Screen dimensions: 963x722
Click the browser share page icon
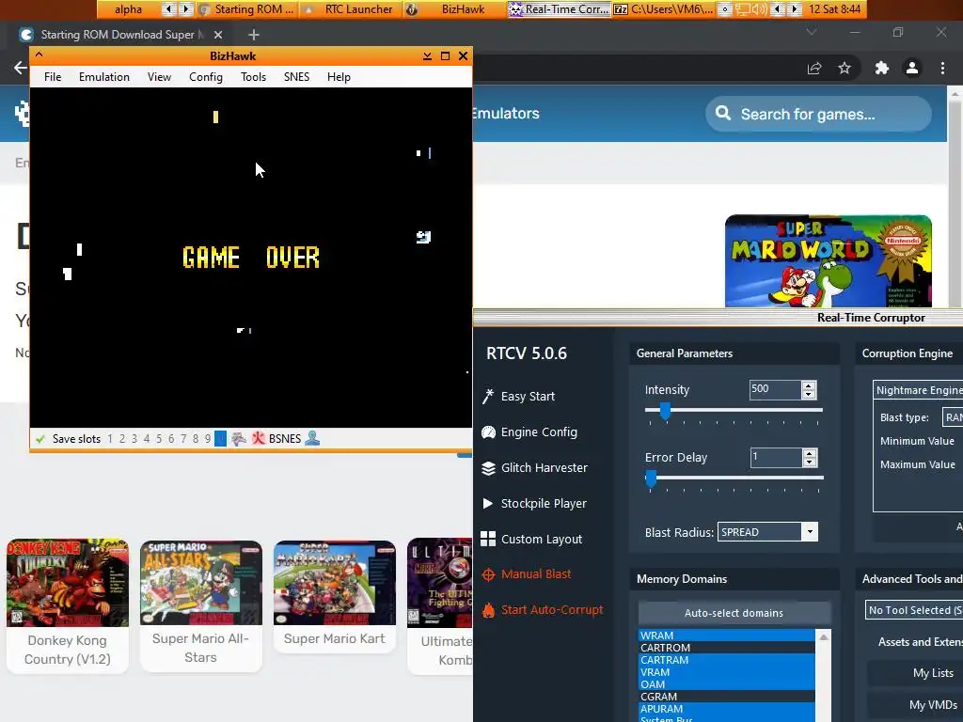pos(814,68)
